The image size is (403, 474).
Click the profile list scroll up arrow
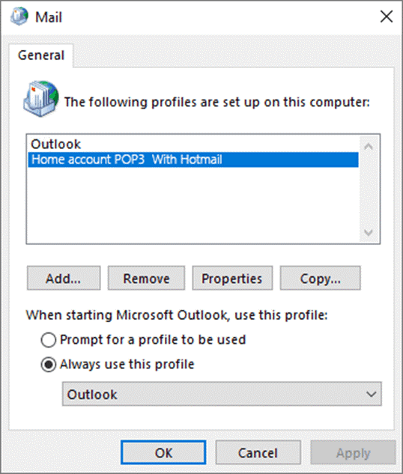click(369, 147)
